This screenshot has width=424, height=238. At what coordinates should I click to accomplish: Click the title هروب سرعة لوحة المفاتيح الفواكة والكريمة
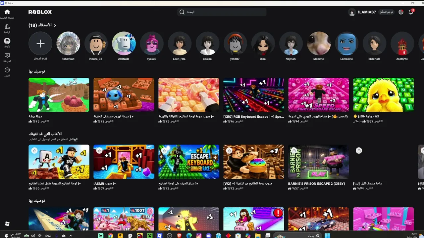(186, 117)
